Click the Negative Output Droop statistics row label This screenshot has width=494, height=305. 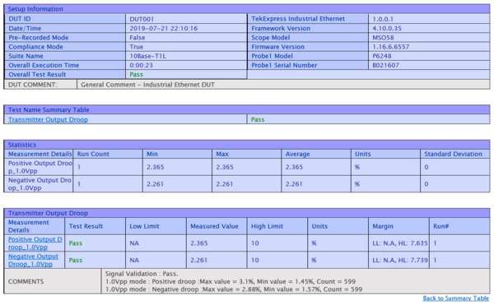[39, 184]
